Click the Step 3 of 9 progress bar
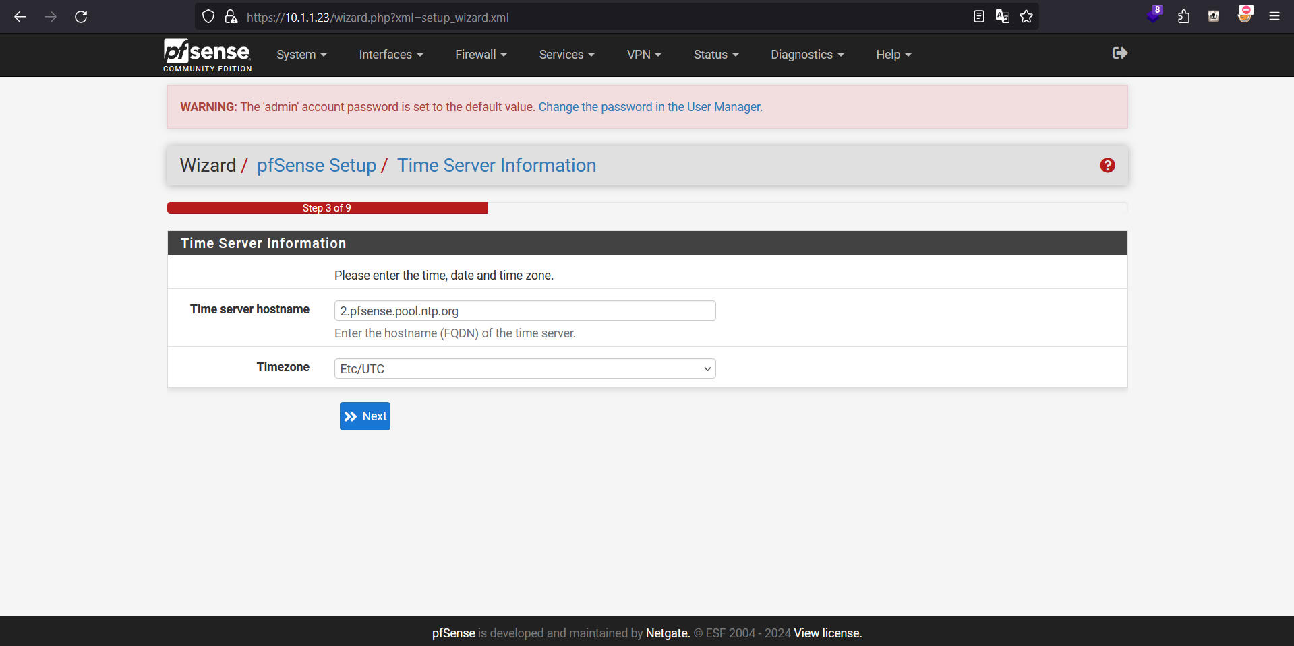This screenshot has height=646, width=1294. pos(327,208)
